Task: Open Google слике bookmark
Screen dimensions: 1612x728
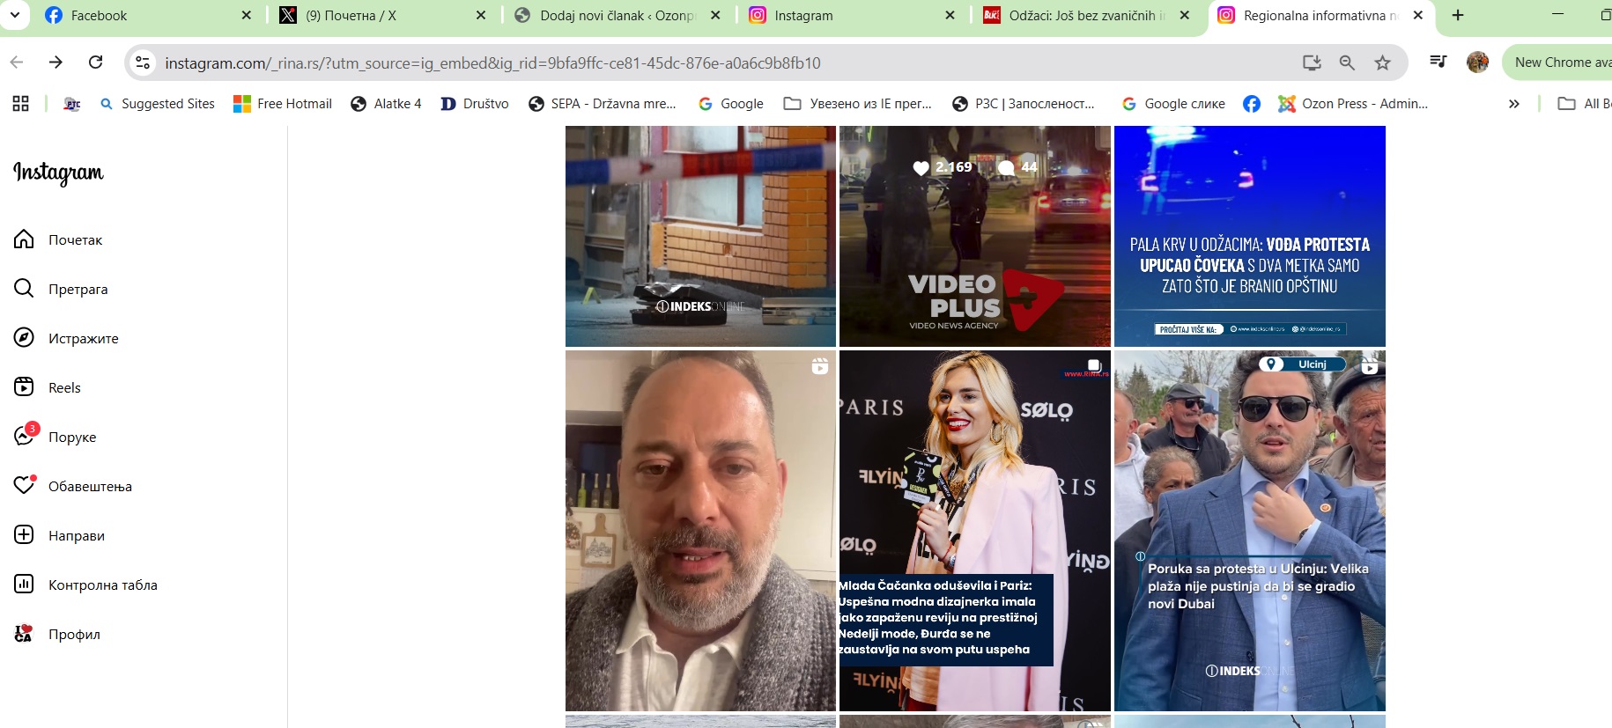Action: (x=1172, y=104)
